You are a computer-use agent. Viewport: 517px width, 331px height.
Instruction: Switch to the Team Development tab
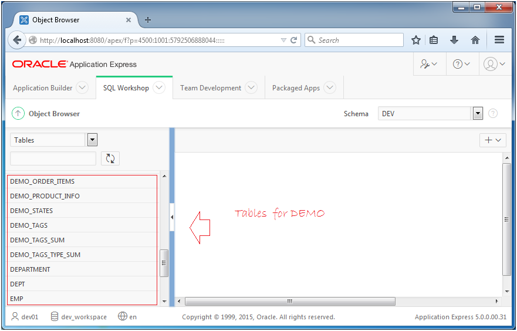(x=211, y=88)
